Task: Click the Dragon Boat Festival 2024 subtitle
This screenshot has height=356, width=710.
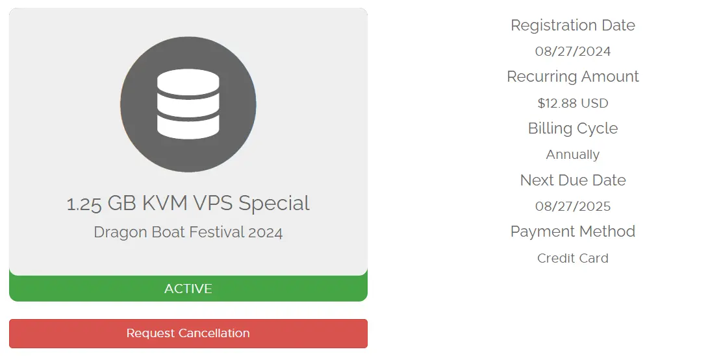Action: click(188, 232)
